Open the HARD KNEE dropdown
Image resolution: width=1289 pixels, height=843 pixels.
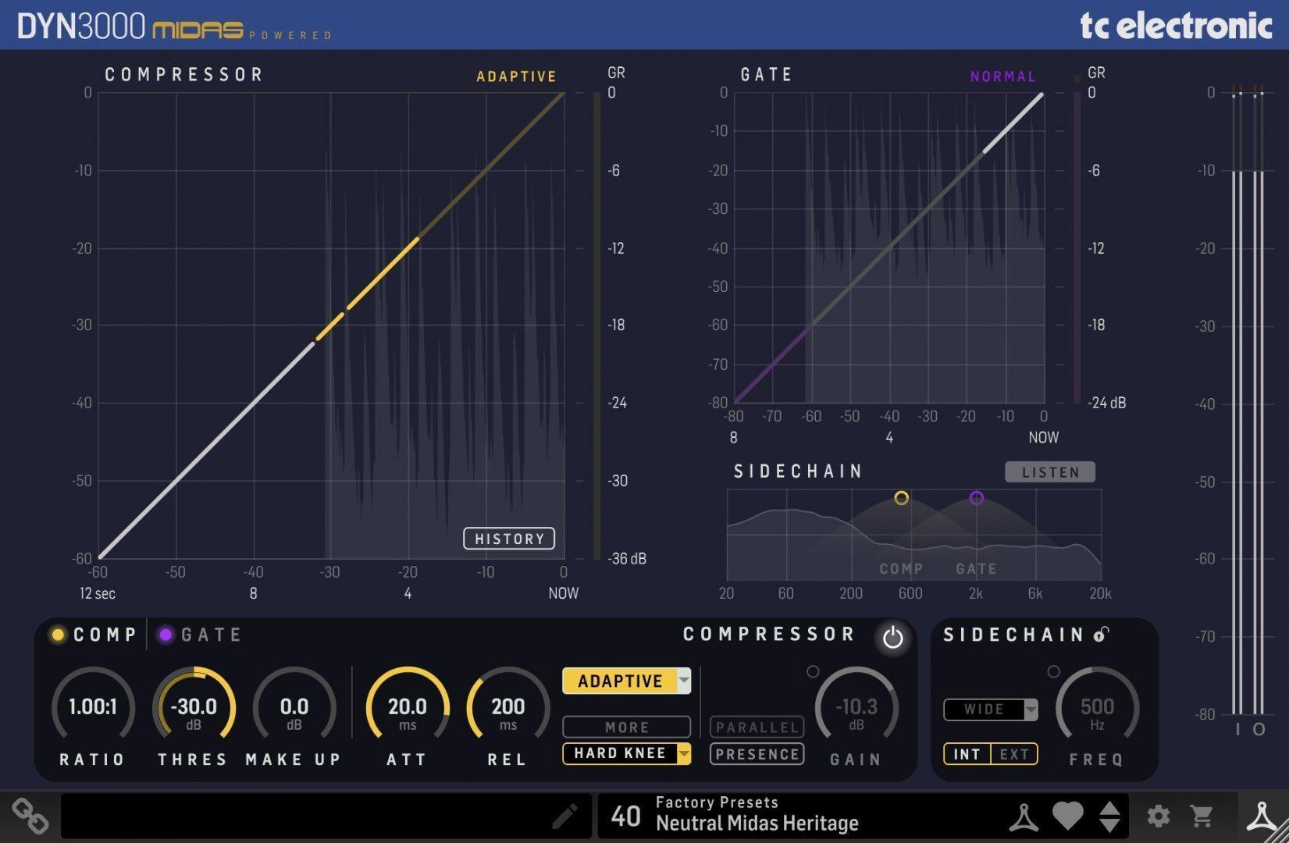625,753
